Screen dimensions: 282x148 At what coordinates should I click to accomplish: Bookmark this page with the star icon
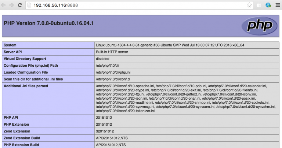click(249, 5)
